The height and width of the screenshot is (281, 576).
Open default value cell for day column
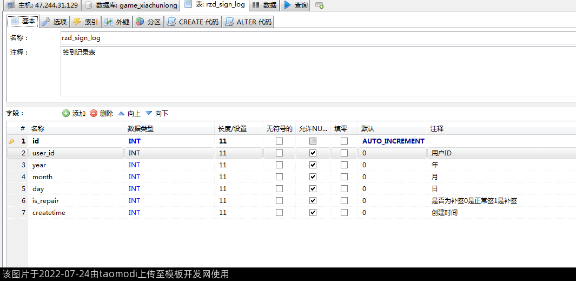(392, 189)
